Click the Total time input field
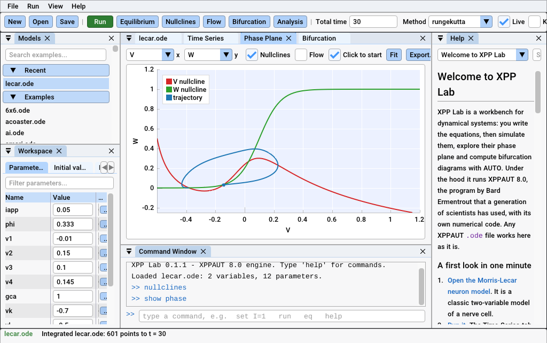The height and width of the screenshot is (343, 547). [x=373, y=21]
